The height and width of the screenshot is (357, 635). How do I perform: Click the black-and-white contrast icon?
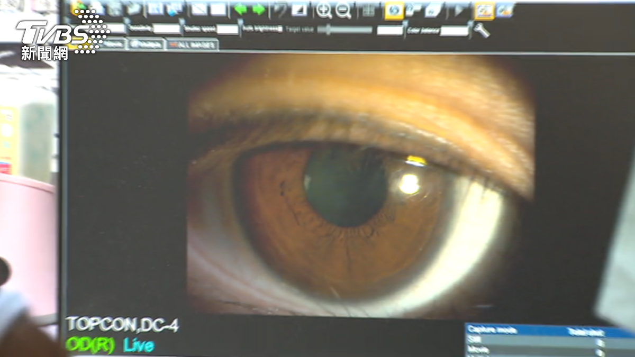(x=299, y=10)
